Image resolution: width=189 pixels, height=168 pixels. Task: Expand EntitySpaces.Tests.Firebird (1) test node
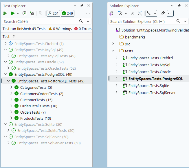click(5, 43)
